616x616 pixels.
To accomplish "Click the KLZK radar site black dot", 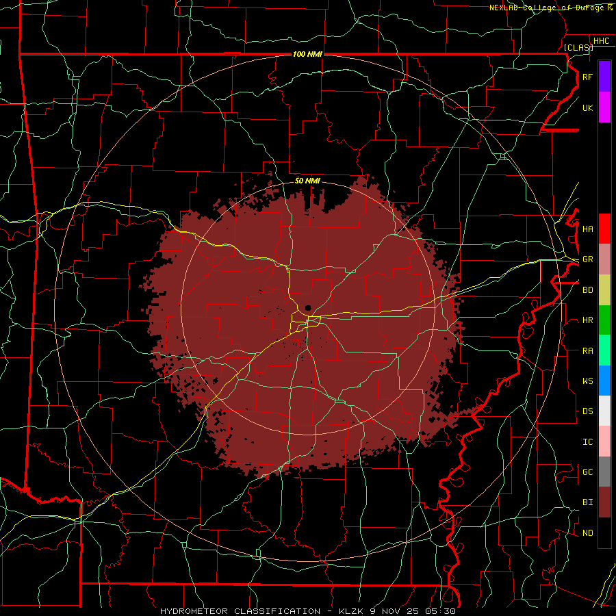I will point(308,308).
